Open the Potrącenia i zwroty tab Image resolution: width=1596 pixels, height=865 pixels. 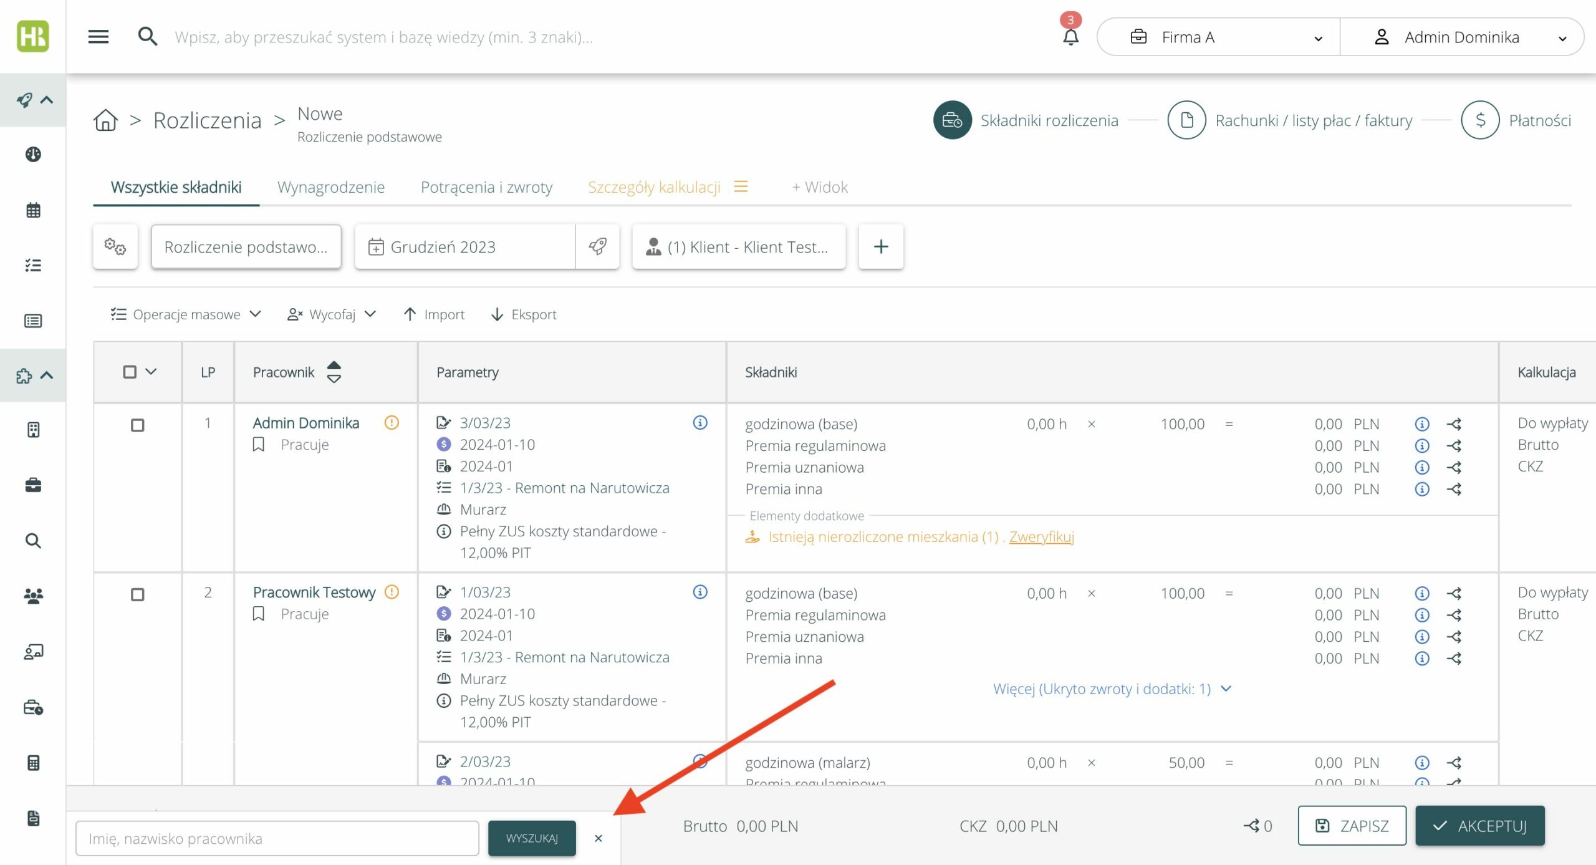486,187
